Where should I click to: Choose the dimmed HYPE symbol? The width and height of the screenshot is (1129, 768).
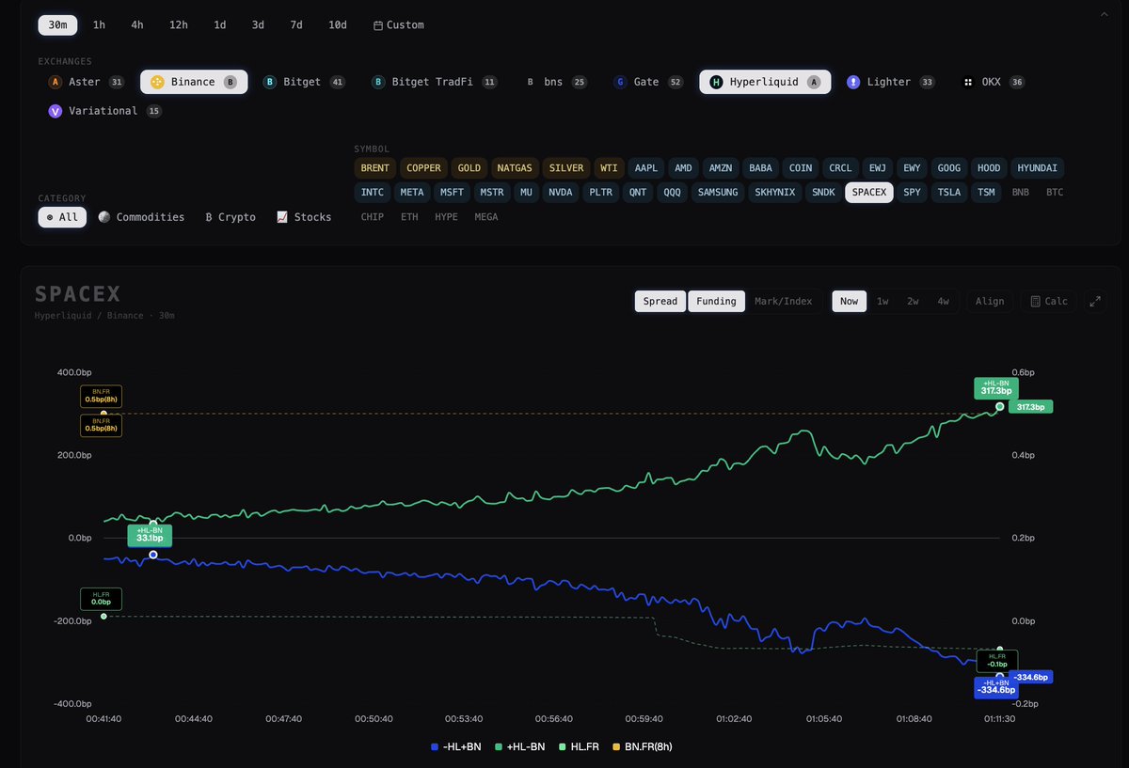[447, 216]
